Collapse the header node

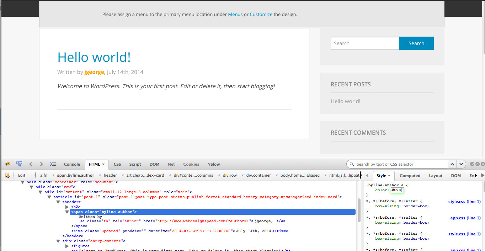click(x=58, y=202)
